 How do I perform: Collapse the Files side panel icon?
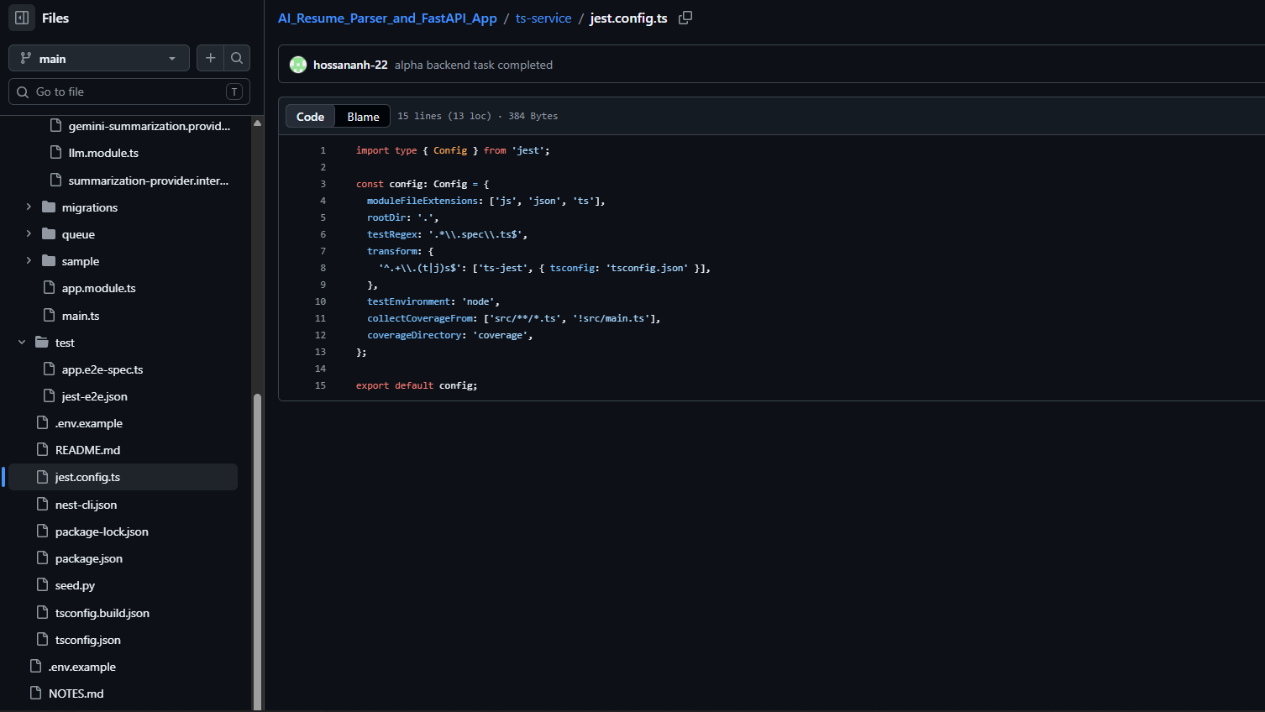(22, 18)
